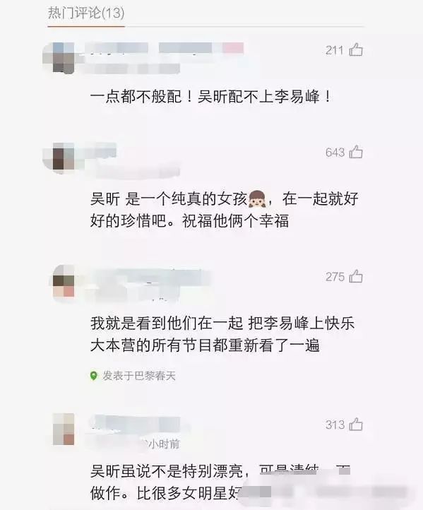Select comment starting 吴昕虽说不是特别漂亮
The height and width of the screenshot is (510, 423).
pyautogui.click(x=221, y=482)
